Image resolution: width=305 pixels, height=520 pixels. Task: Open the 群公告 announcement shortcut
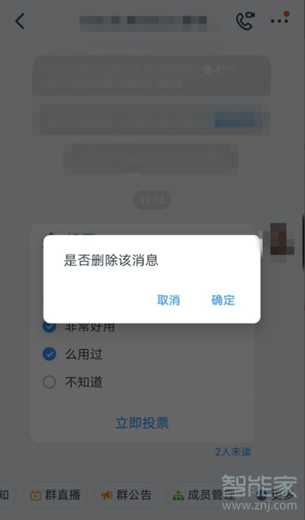127,495
